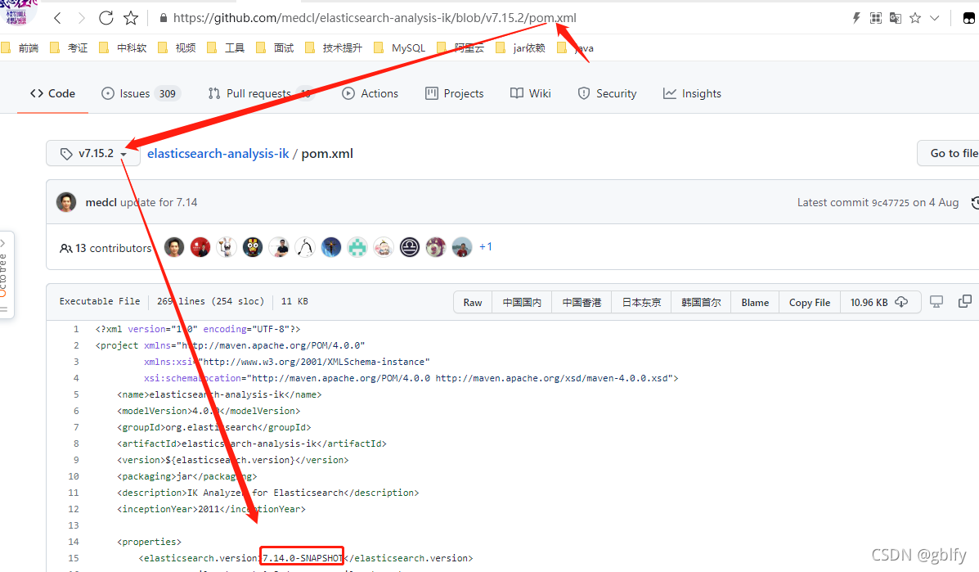Open the Pull requests tab
979x572 pixels.
[260, 93]
